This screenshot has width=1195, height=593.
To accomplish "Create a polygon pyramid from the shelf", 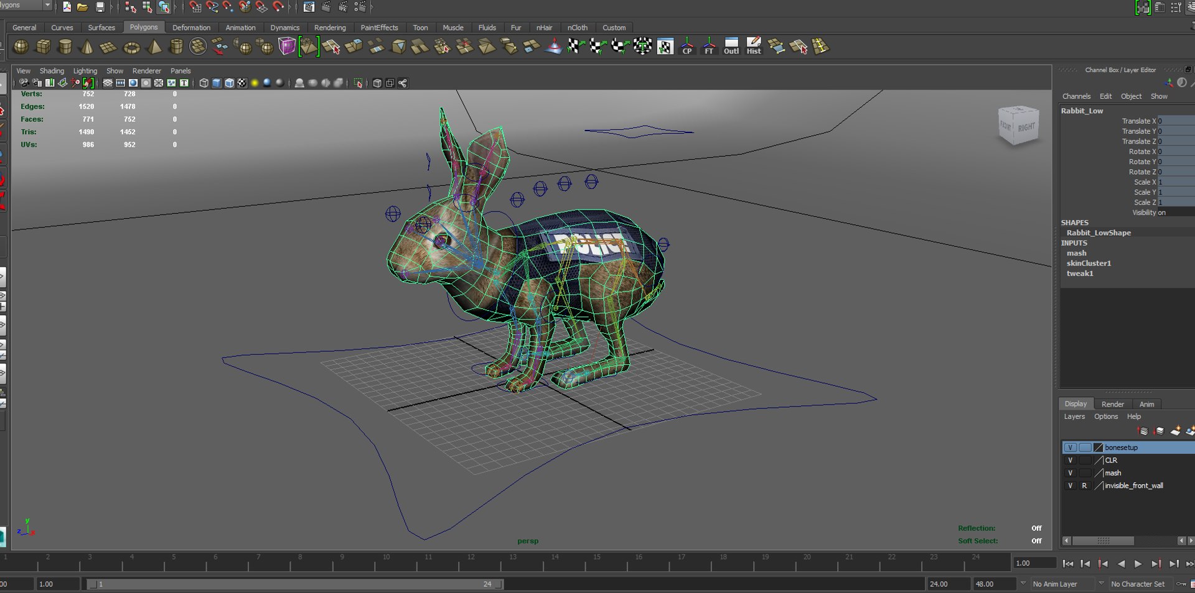I will 154,47.
